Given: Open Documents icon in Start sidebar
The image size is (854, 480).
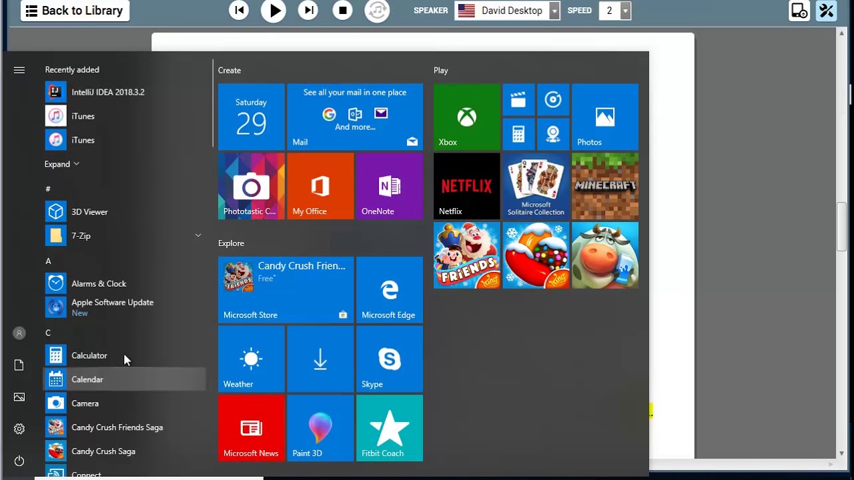Looking at the screenshot, I should point(19,365).
